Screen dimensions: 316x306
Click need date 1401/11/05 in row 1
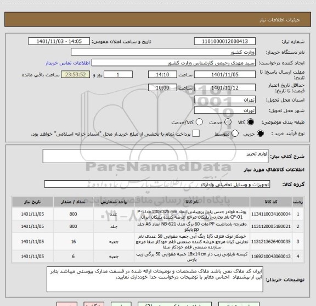(32, 214)
